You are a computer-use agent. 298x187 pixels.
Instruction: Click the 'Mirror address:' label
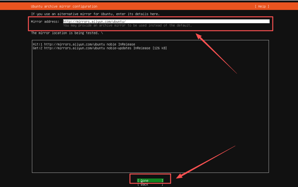coord(45,21)
